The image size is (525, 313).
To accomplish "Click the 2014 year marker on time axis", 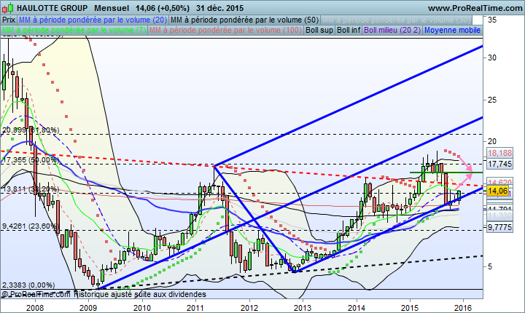I will point(357,308).
